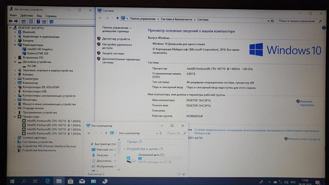Open File Explorer from taskbar
329x185 pixels.
click(x=59, y=181)
